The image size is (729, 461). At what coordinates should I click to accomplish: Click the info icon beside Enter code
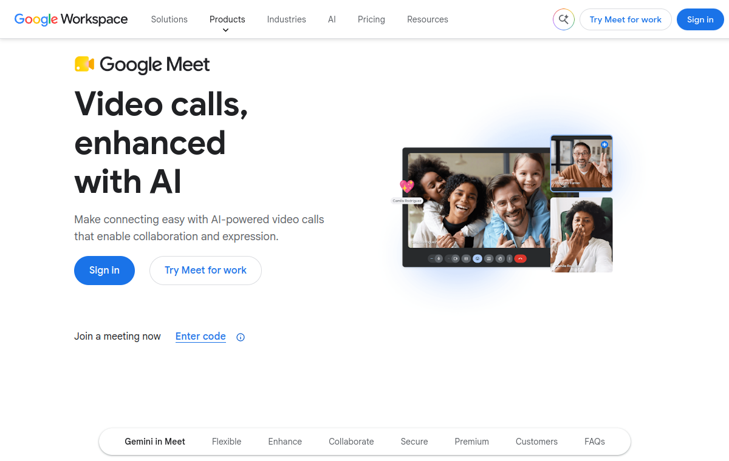(x=241, y=337)
